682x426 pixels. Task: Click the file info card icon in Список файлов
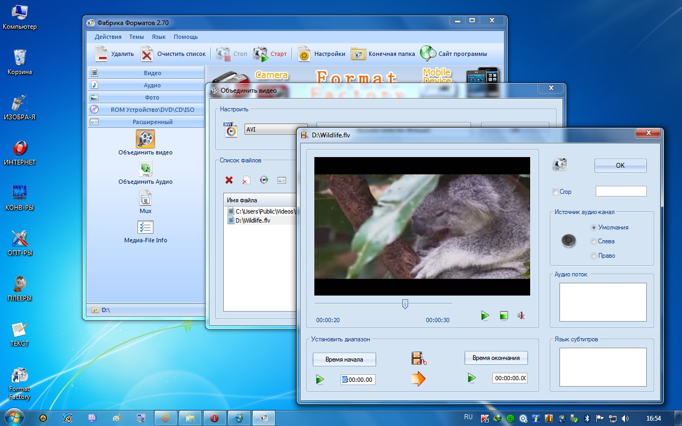282,181
